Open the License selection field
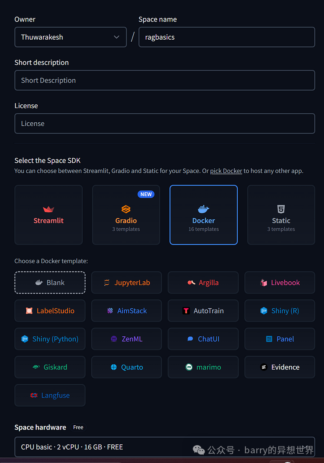Viewport: 324px width, 463px height. point(164,123)
